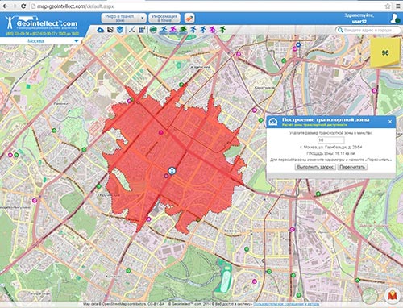Viewport: 403px width, 308px height.
Task: Close the transport zone dialog
Action: click(390, 122)
